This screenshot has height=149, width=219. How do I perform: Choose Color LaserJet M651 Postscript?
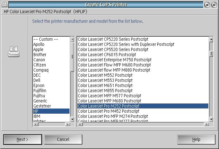click(x=143, y=85)
